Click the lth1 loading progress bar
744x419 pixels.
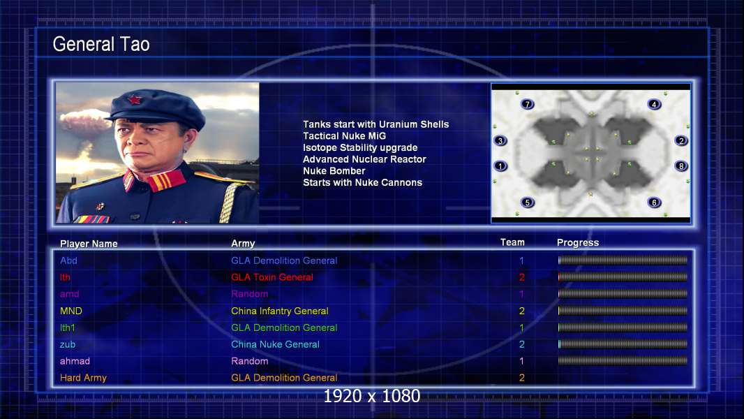click(x=623, y=328)
